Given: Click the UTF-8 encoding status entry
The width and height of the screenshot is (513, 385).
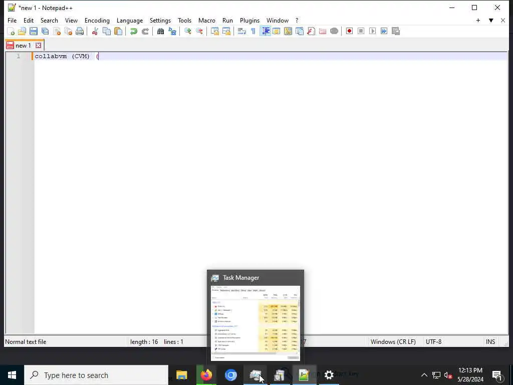Looking at the screenshot, I should pyautogui.click(x=433, y=342).
